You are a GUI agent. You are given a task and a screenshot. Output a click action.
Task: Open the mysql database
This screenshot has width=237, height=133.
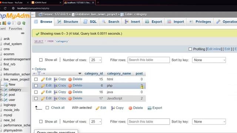click(x=8, y=115)
